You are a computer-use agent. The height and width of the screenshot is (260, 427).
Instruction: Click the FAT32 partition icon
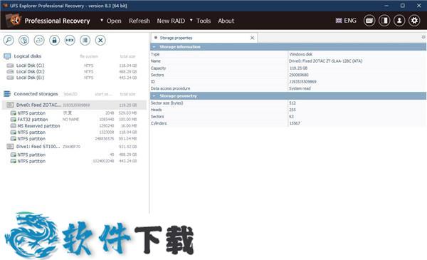13,120
